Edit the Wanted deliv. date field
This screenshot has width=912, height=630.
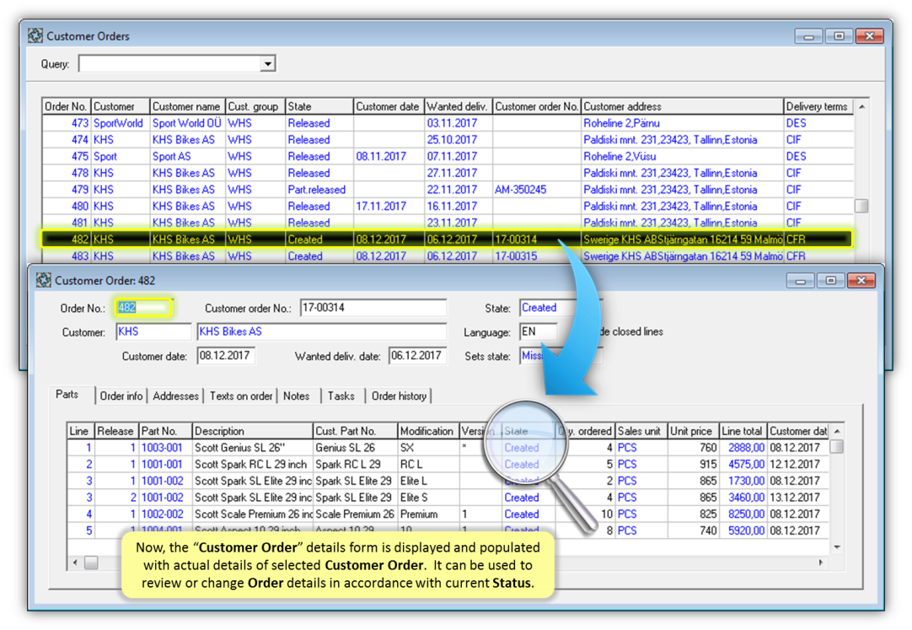pyautogui.click(x=417, y=355)
